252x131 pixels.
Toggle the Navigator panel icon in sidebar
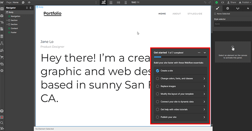2,22
